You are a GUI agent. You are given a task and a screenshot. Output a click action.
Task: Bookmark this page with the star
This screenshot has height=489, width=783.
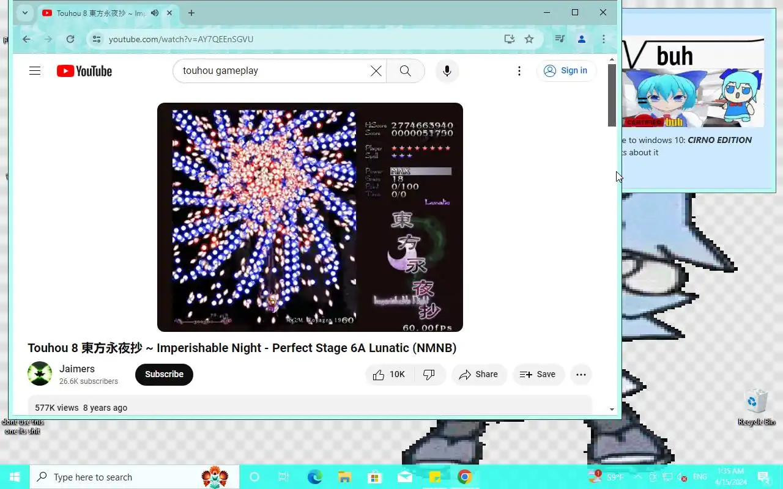point(529,39)
